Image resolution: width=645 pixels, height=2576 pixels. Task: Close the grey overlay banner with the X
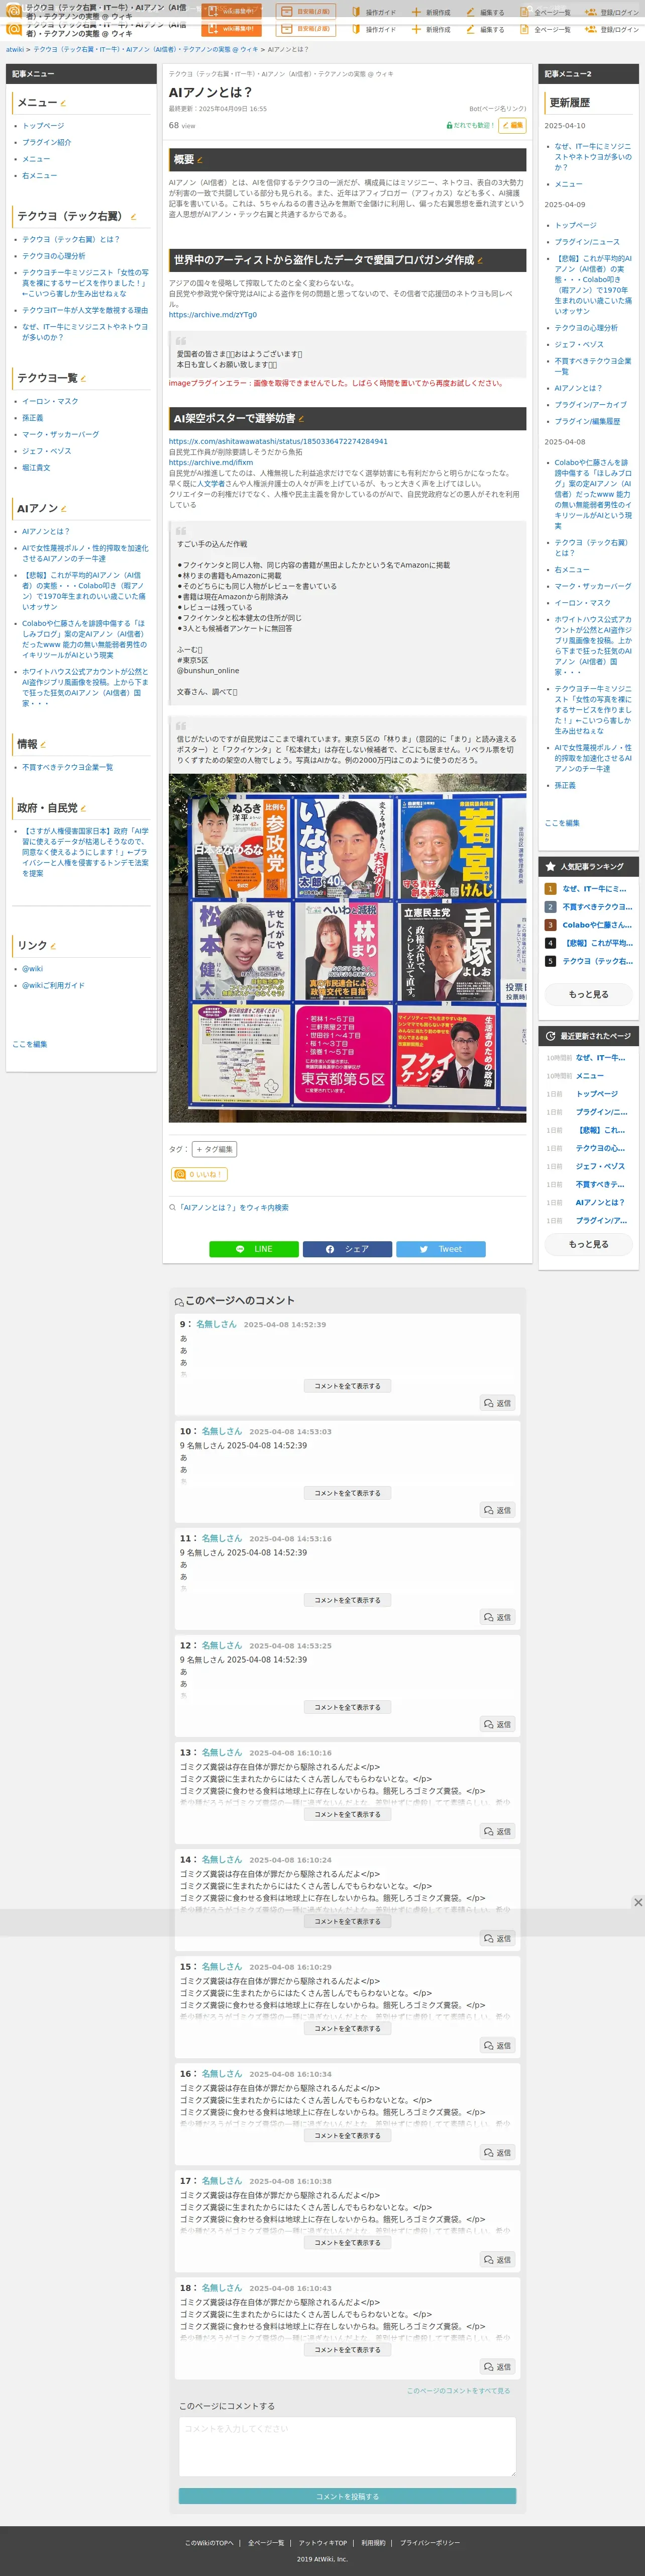(638, 1902)
